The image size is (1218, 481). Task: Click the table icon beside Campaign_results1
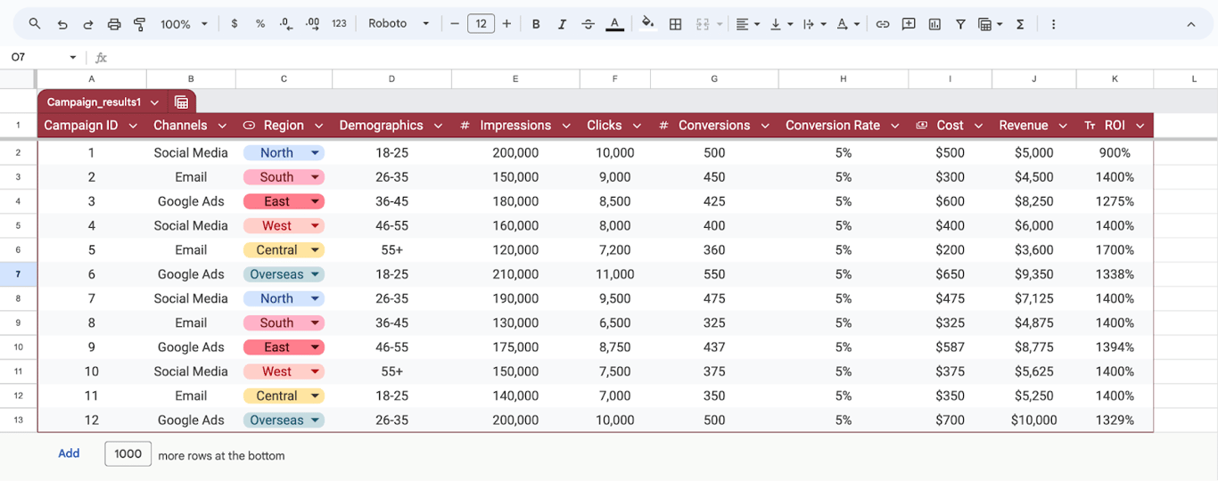[181, 102]
